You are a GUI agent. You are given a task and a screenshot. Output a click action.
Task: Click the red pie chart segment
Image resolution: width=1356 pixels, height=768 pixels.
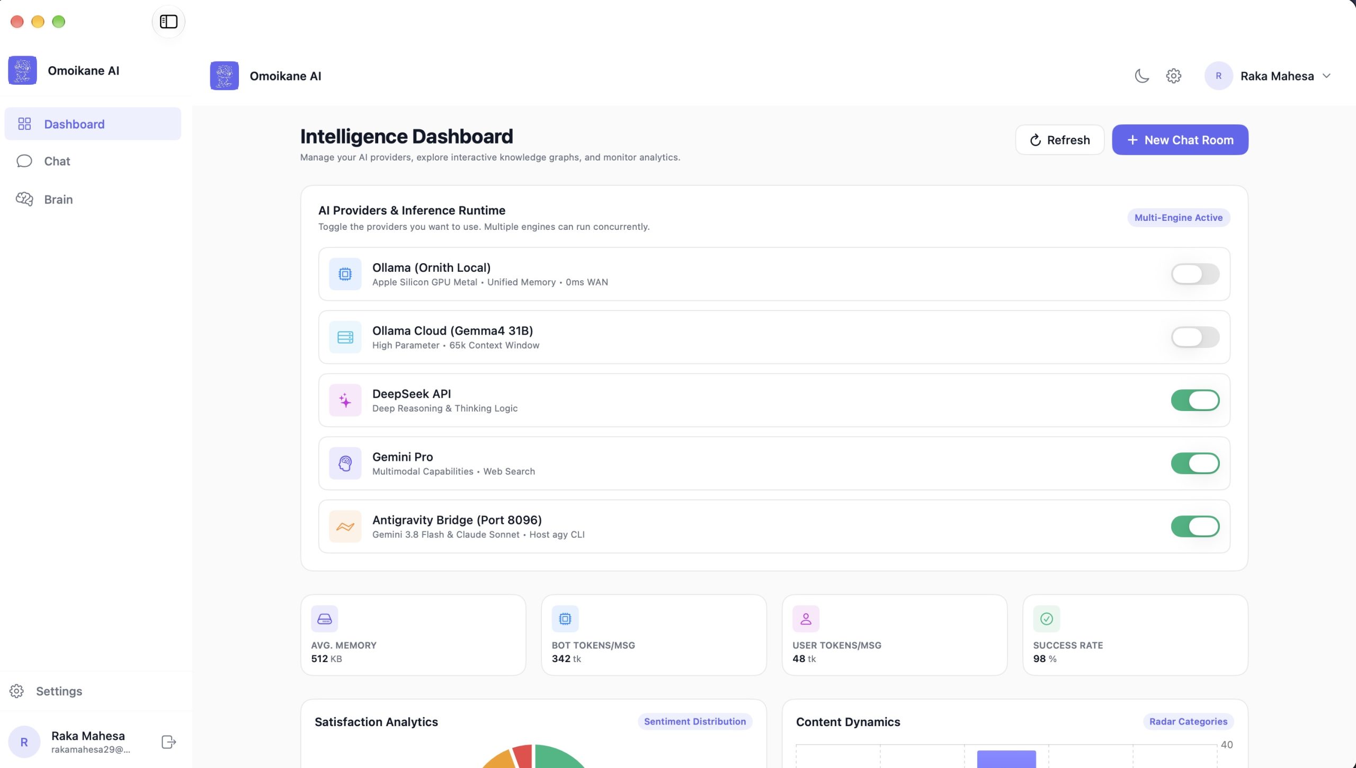pos(523,756)
